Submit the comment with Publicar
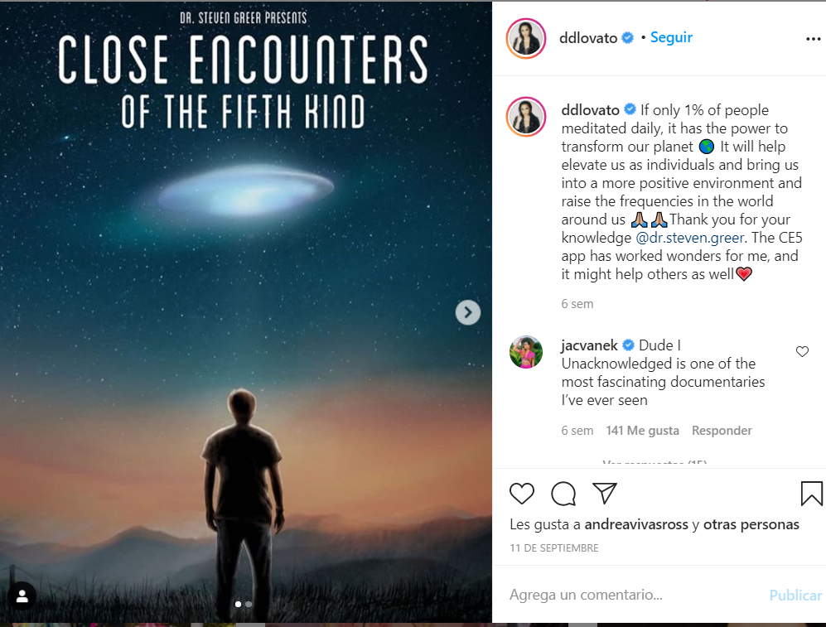The image size is (826, 627). (795, 595)
